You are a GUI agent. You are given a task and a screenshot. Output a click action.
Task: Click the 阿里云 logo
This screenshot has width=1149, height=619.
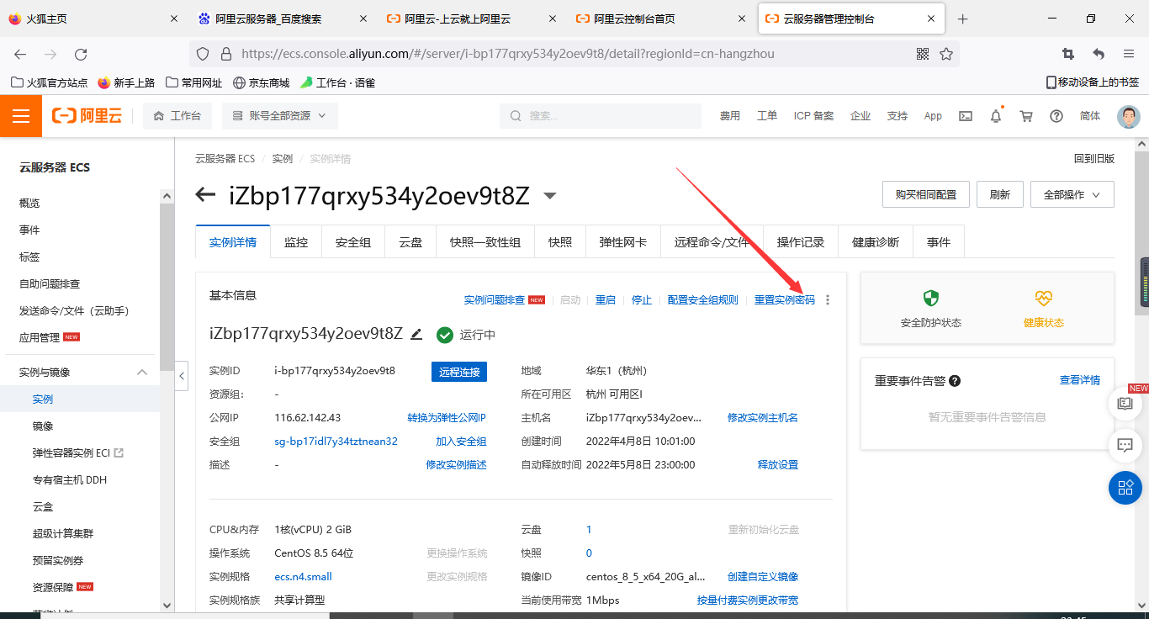[x=87, y=116]
